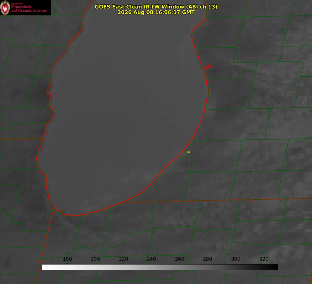This screenshot has height=284, width=312.
Task: Click the small red harbor notch on the south shore
Action: pyautogui.click(x=60, y=211)
